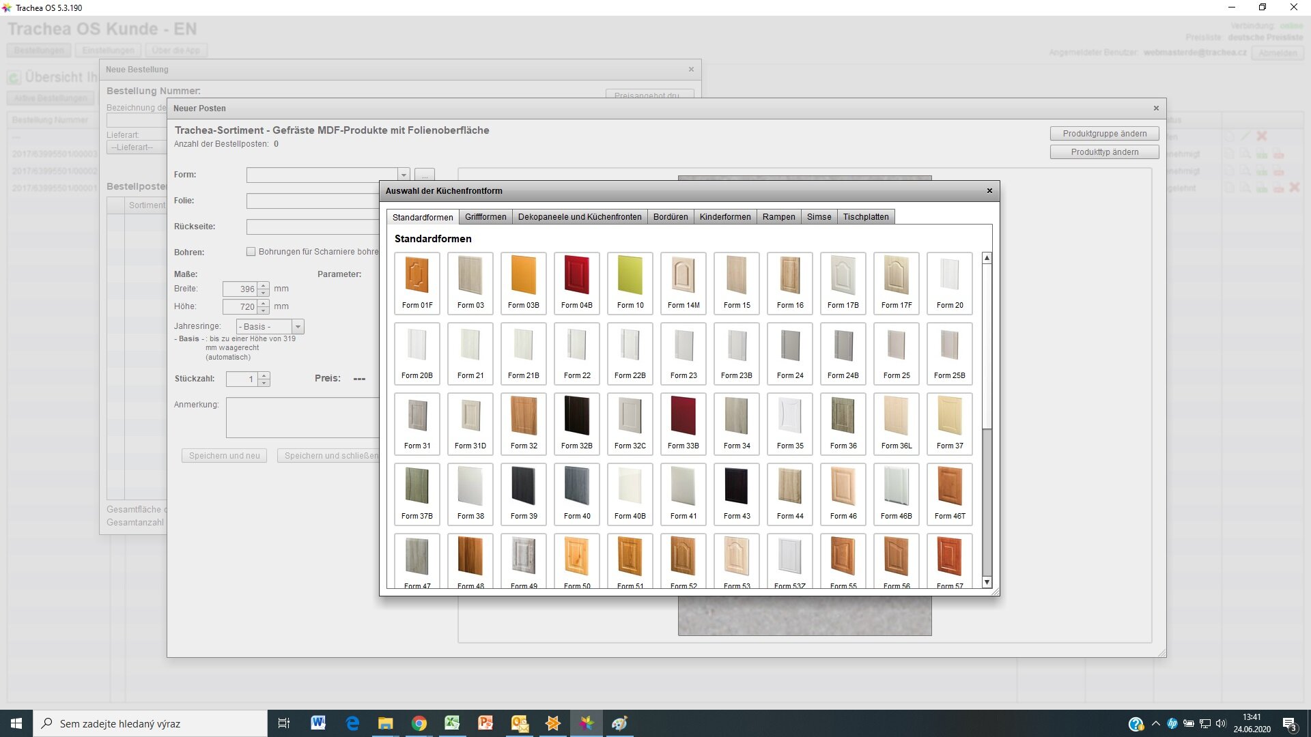
Task: Open the Kinderformen tab
Action: click(x=725, y=217)
